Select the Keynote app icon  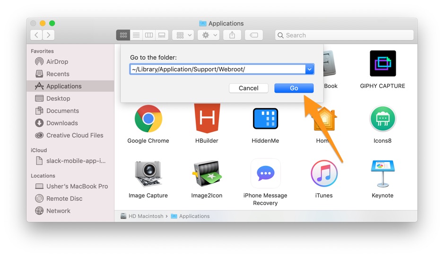click(383, 173)
